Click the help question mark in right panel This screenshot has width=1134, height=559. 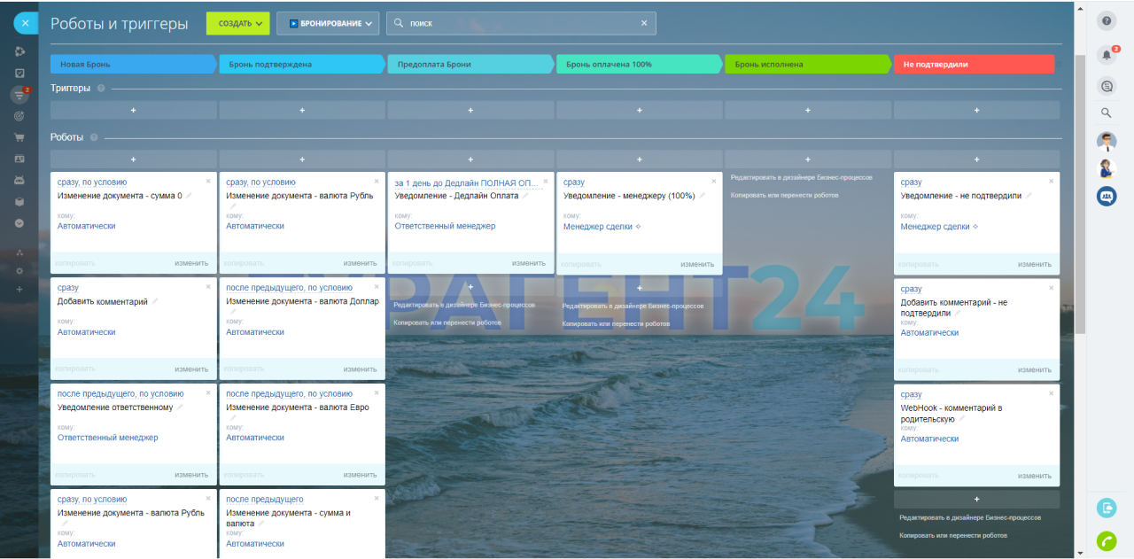[x=1106, y=21]
